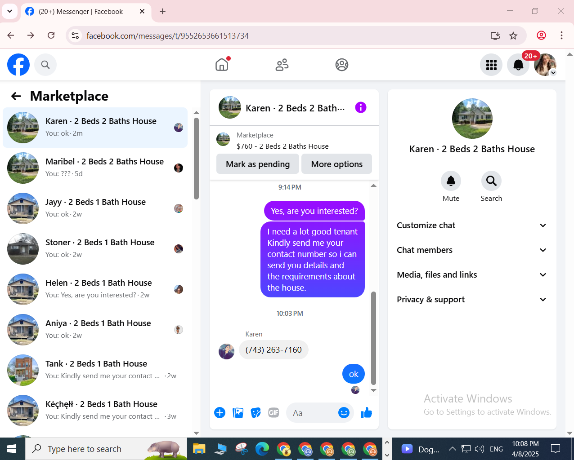Open volume control in system tray
This screenshot has width=574, height=460.
(480, 449)
